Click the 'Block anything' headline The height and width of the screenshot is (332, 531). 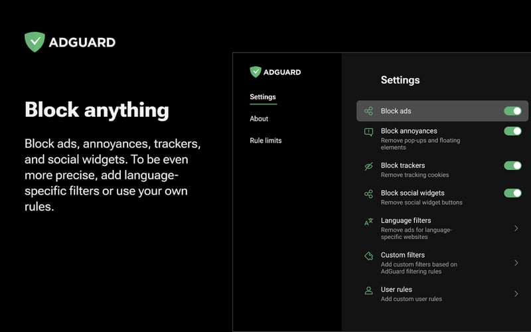coord(97,110)
